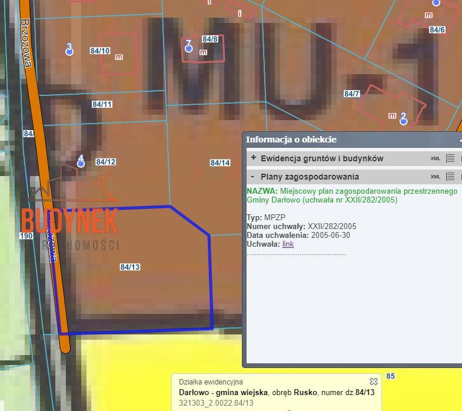Close the Działka ewidencyjna popup
462x411 pixels.
(x=373, y=382)
